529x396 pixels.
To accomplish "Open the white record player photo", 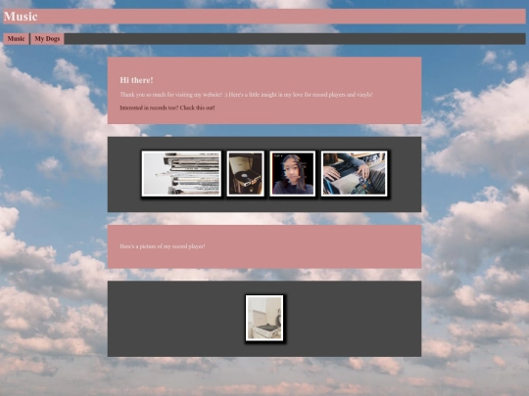I will pyautogui.click(x=264, y=318).
